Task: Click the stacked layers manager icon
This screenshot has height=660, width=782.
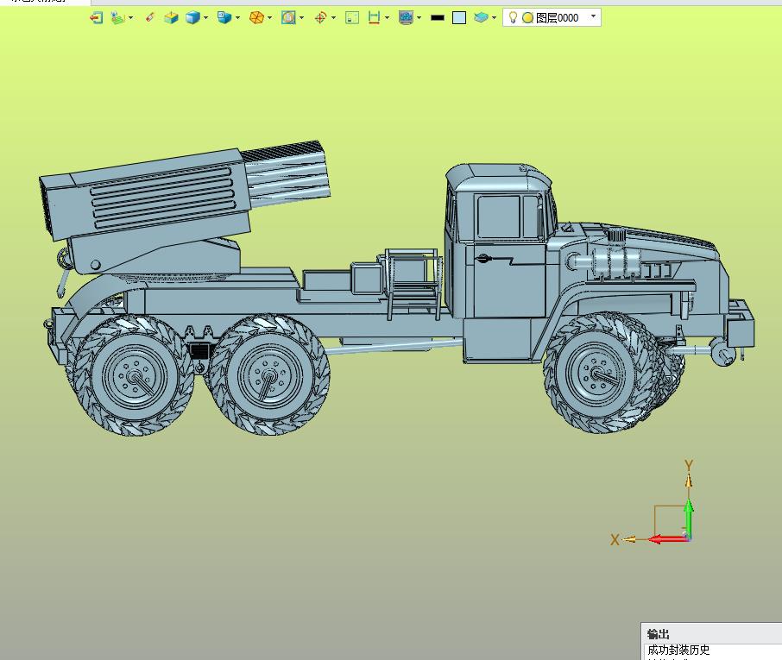Action: click(x=481, y=18)
